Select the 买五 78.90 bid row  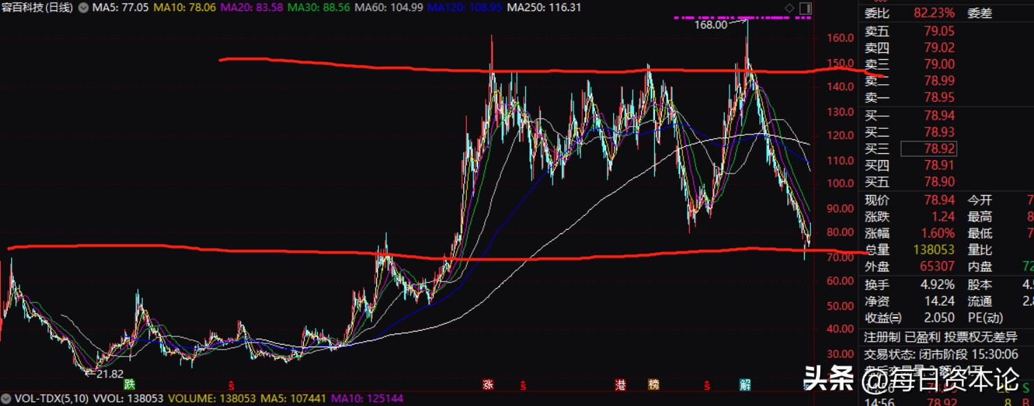[x=910, y=182]
